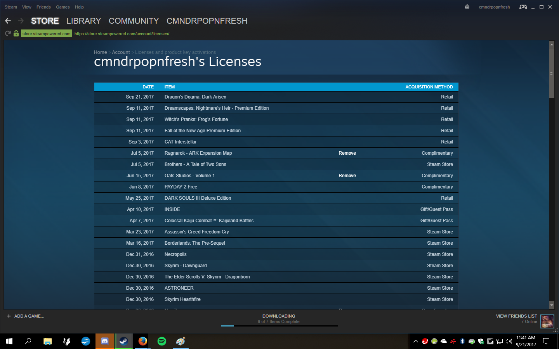Open the Windows Start menu
The width and height of the screenshot is (559, 349).
point(9,341)
